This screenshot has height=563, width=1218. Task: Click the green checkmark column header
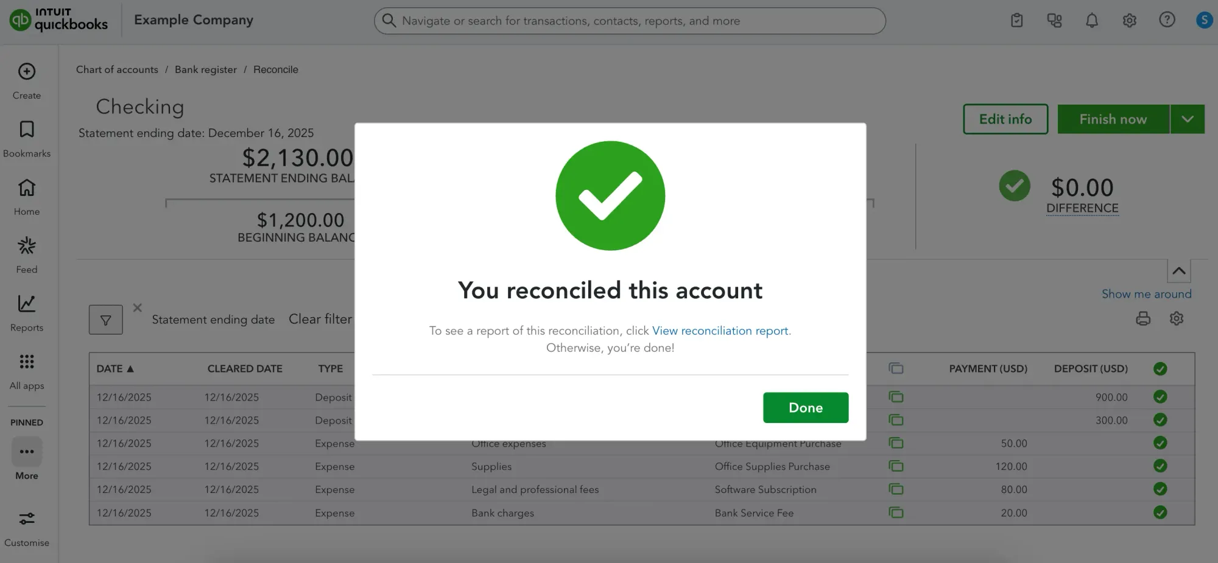click(1160, 369)
